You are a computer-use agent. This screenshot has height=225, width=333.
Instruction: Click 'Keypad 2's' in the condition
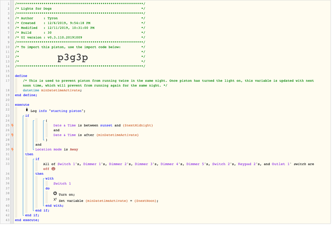tap(249, 164)
